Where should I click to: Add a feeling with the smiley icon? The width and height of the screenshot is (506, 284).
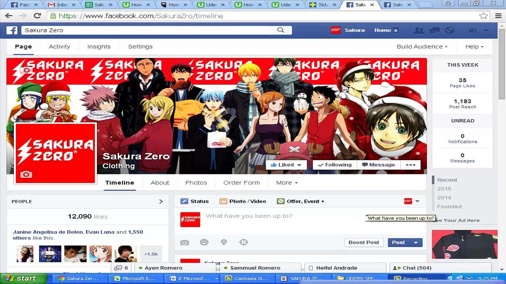click(204, 242)
